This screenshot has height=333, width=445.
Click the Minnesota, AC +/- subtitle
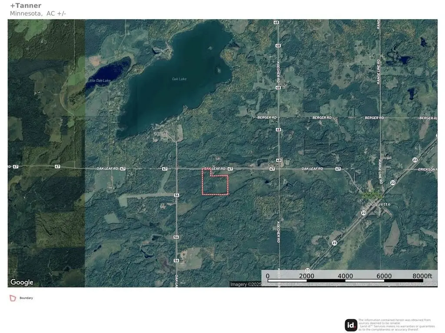(38, 13)
